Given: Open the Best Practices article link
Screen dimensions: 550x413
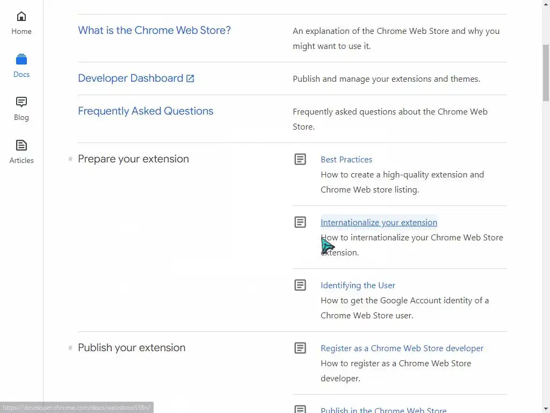Looking at the screenshot, I should point(346,160).
